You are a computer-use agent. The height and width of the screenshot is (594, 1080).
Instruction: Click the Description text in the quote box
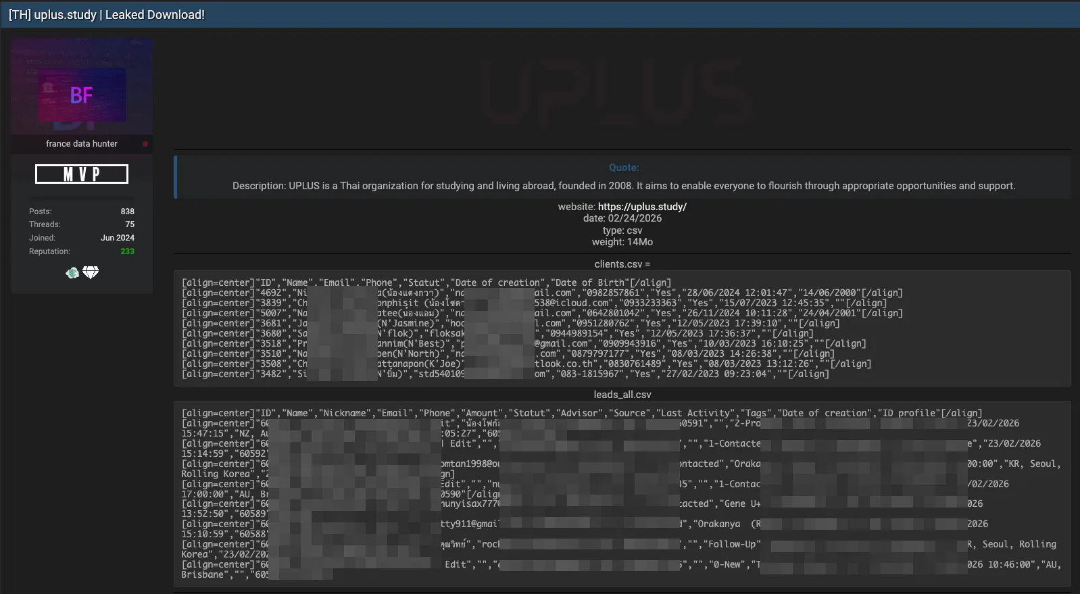click(x=623, y=186)
